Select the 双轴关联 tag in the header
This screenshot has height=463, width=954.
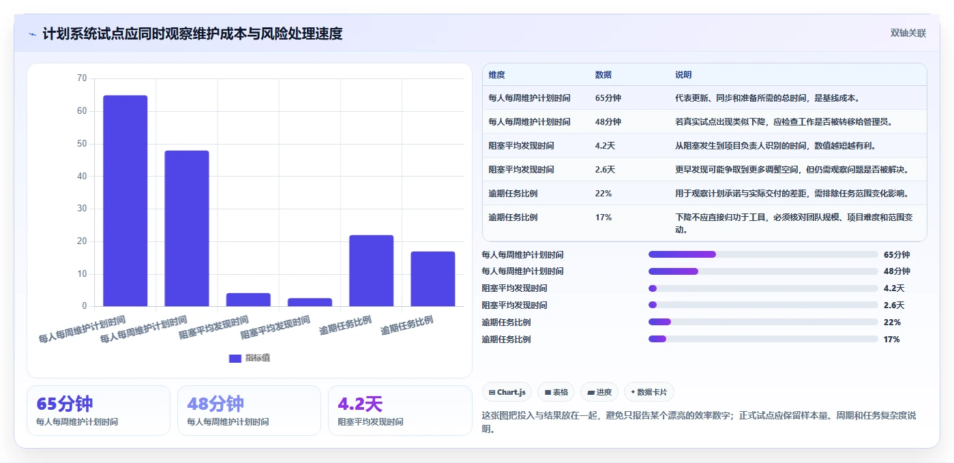point(908,33)
